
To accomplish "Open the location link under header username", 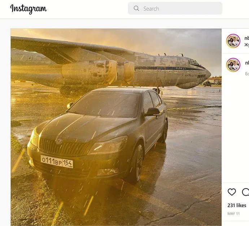I will tap(247, 45).
